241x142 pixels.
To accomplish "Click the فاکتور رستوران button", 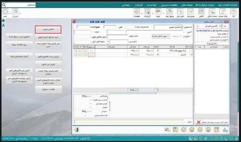I will point(48,29).
